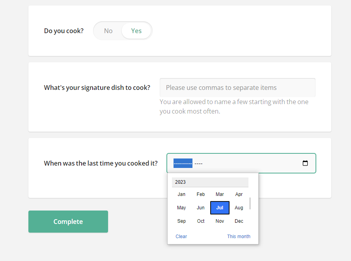The width and height of the screenshot is (351, 261).
Task: Select October in the month picker
Action: tap(200, 221)
